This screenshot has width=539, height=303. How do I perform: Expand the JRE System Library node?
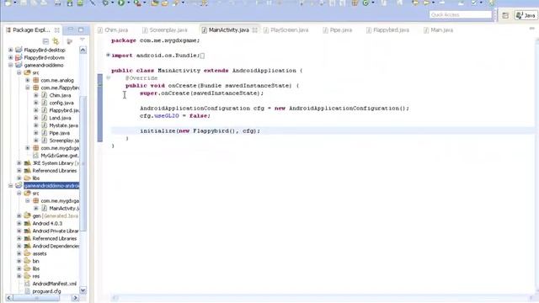(x=19, y=162)
